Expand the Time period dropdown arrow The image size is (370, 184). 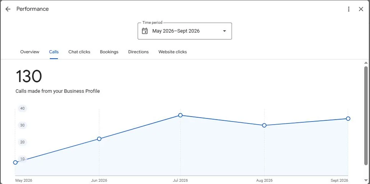coord(224,31)
